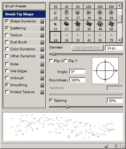Select the Brush Tip Shape section
The height and width of the screenshot is (149, 126).
click(24, 14)
